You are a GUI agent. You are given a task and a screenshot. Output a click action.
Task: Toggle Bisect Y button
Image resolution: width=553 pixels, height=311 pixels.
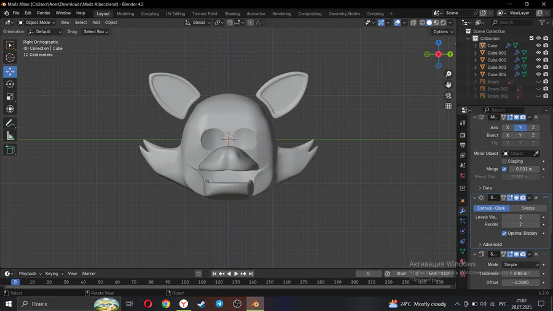[520, 135]
